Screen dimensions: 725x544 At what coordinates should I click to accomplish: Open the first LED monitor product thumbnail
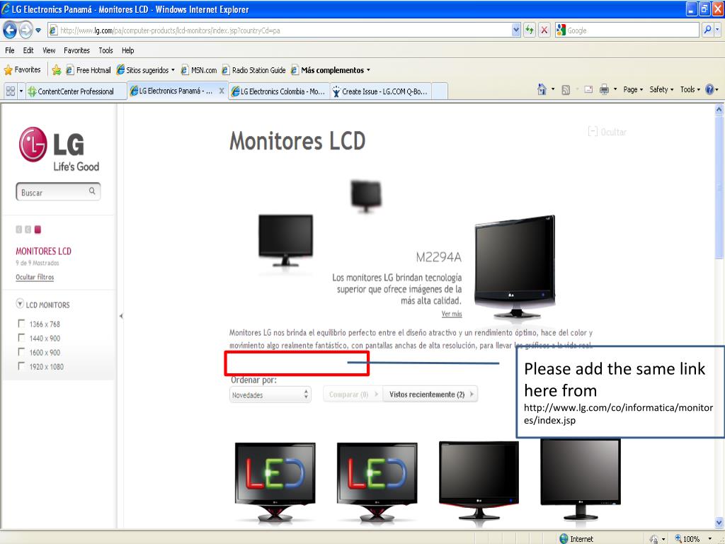pos(275,482)
